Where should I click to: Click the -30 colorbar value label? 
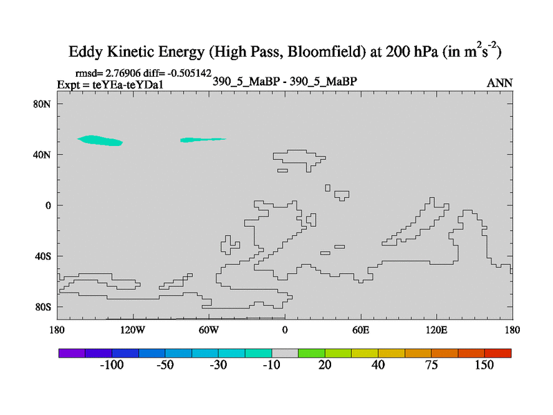point(218,365)
